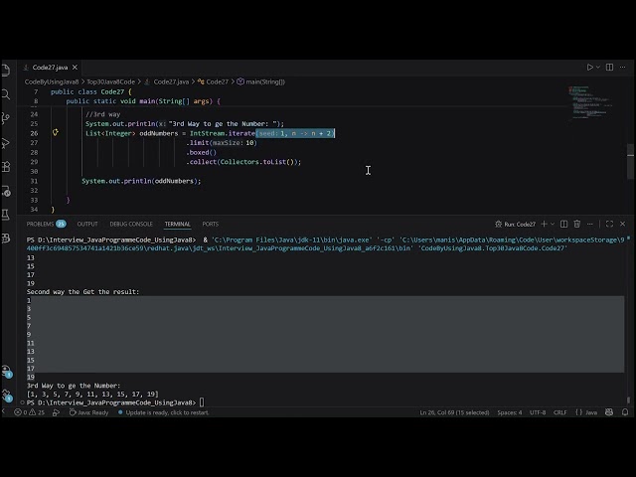This screenshot has height=477, width=636.
Task: Switch to the Debug Console tab
Action: pos(131,224)
